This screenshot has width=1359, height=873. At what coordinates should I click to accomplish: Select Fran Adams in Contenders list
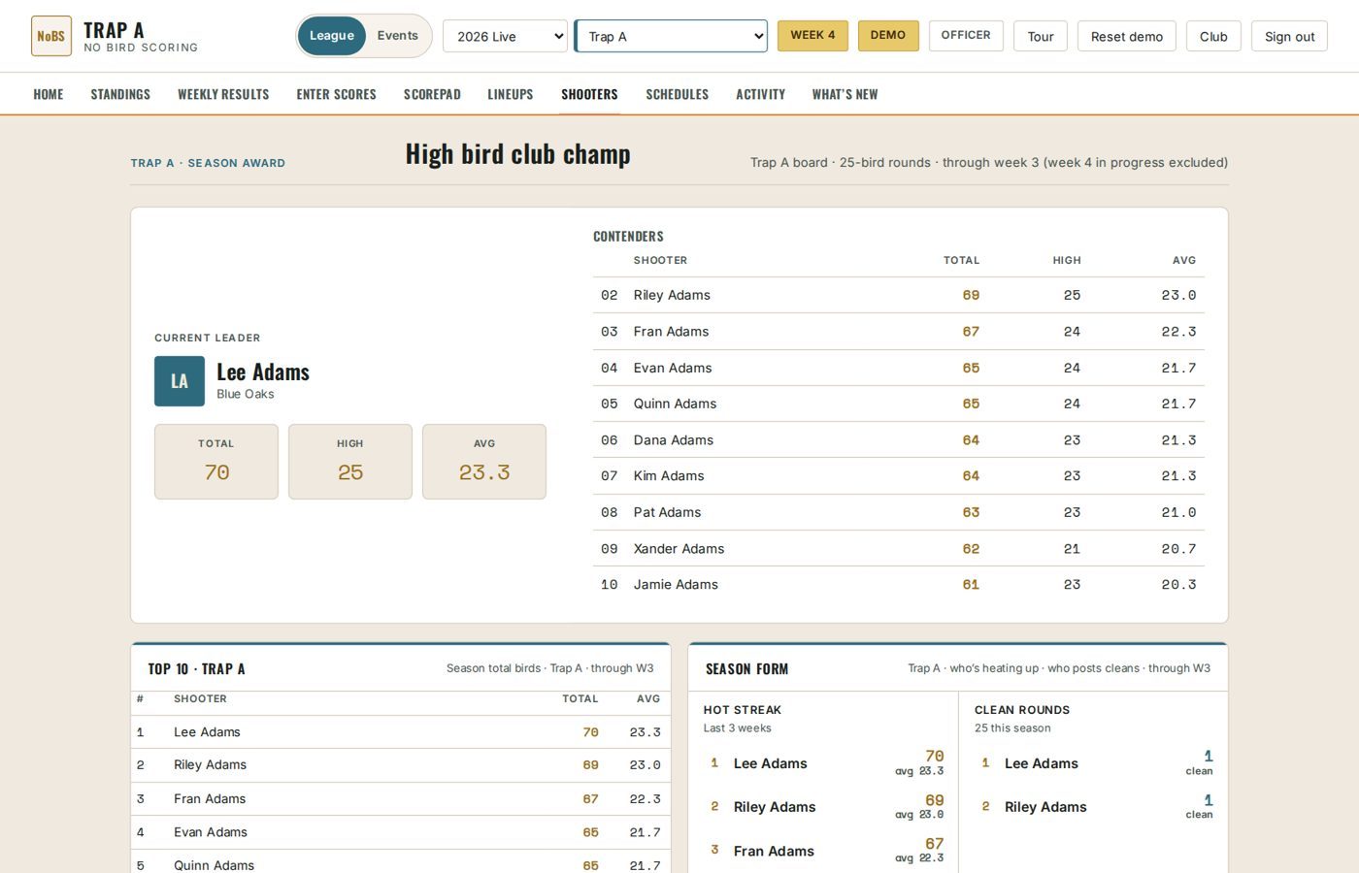coord(899,332)
